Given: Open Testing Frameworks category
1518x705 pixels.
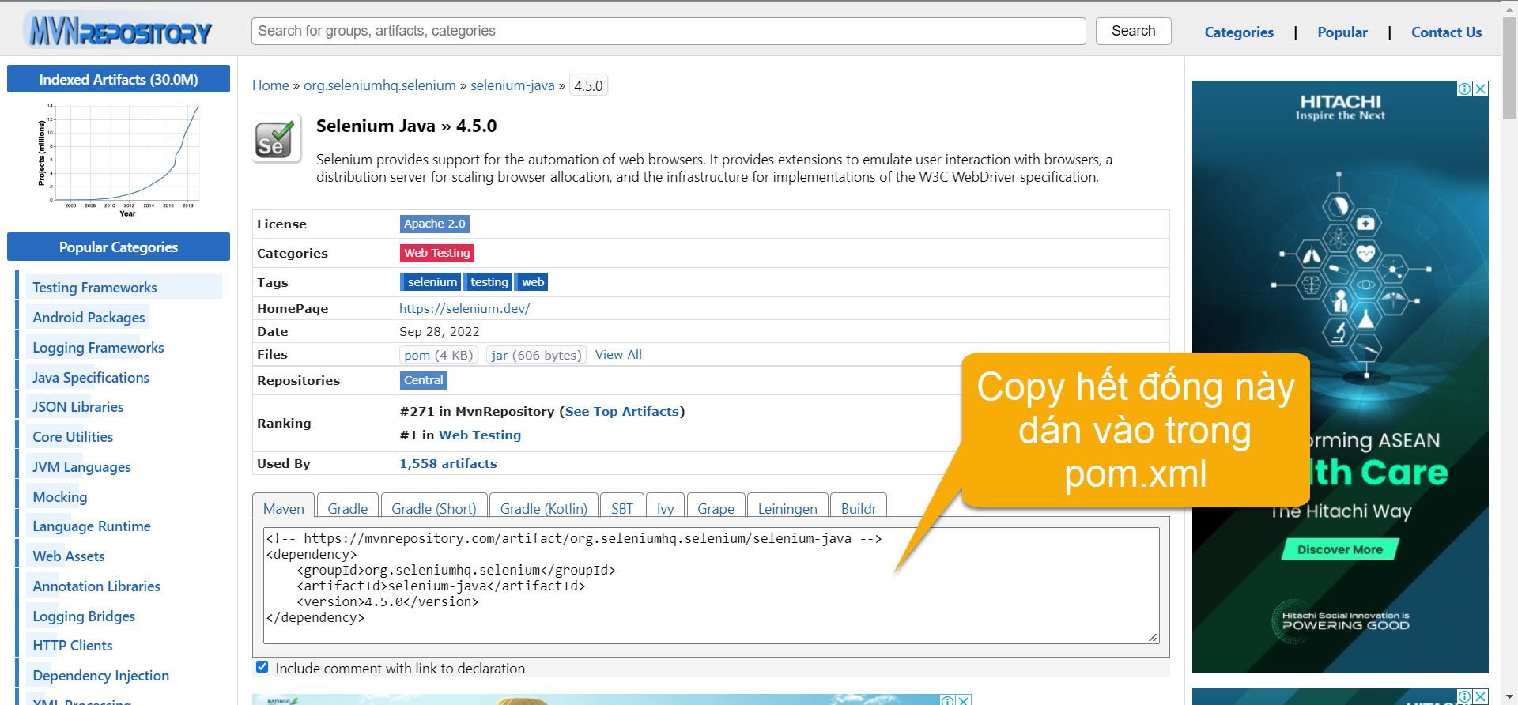Looking at the screenshot, I should pyautogui.click(x=95, y=288).
